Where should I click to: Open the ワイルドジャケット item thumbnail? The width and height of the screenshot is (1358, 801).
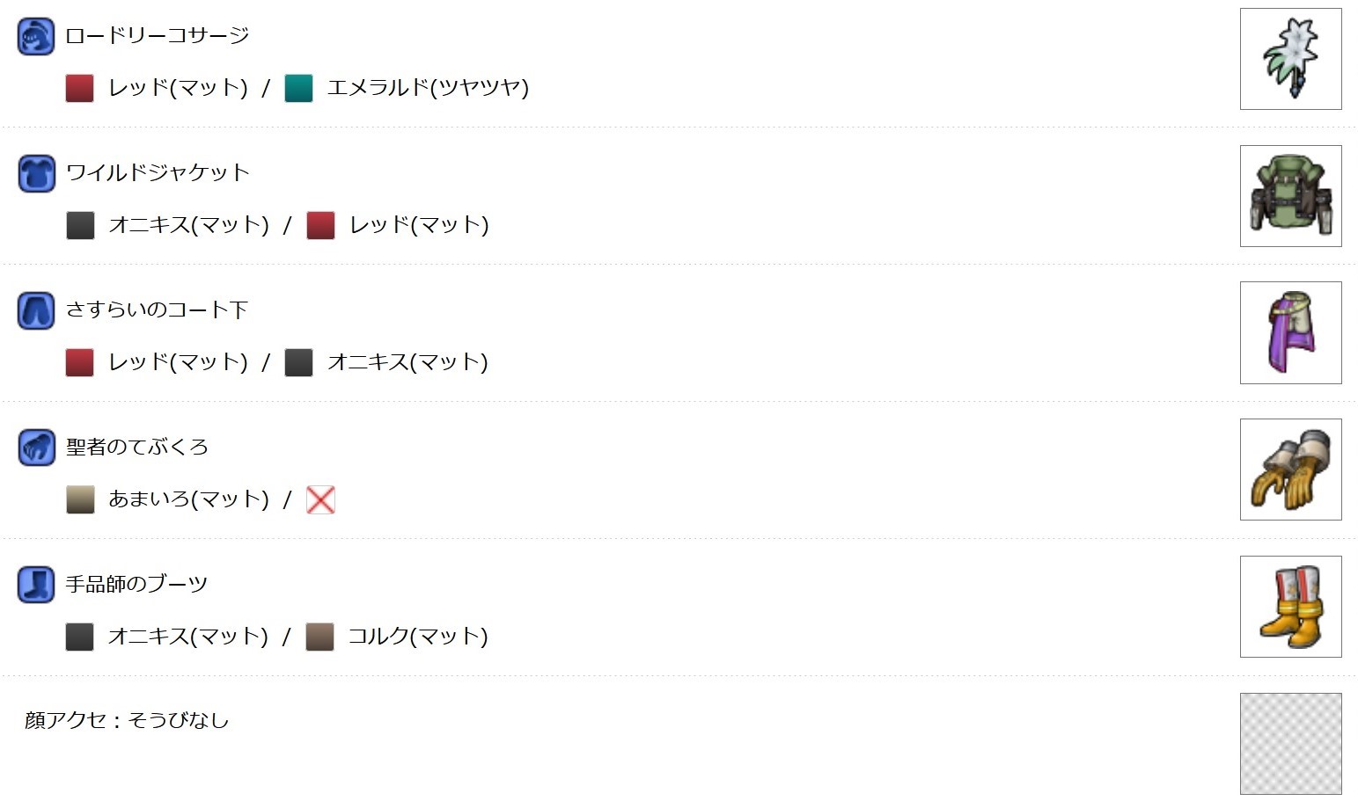[x=1290, y=196]
